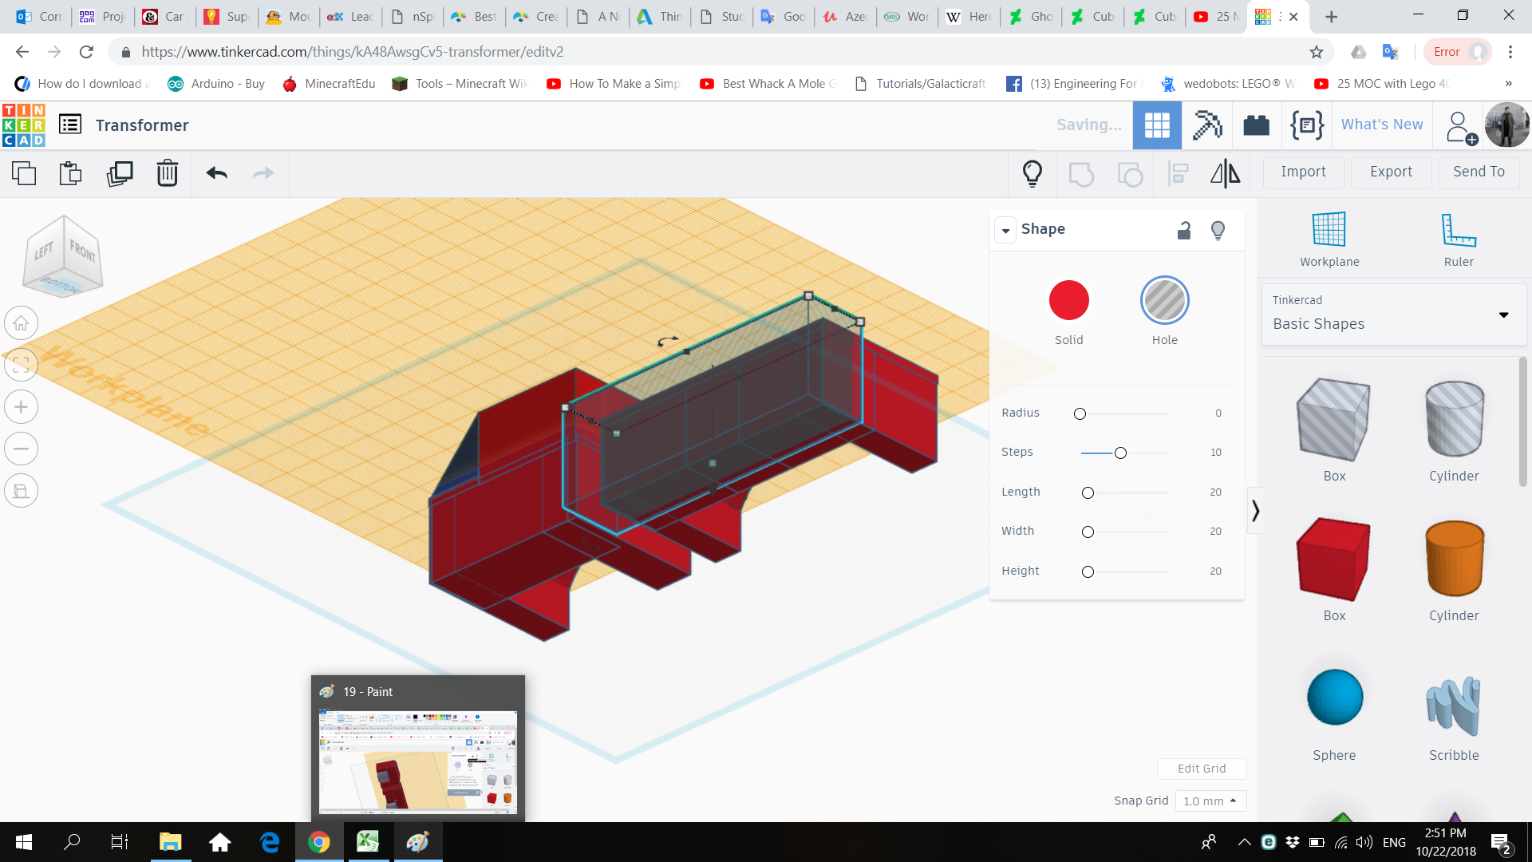Click the Duplicate and repeat icon

pyautogui.click(x=120, y=173)
